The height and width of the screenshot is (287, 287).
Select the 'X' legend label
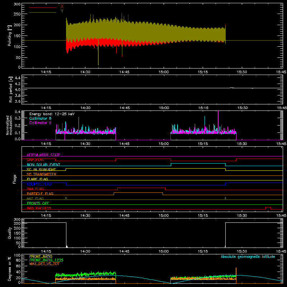tap(62, 6)
